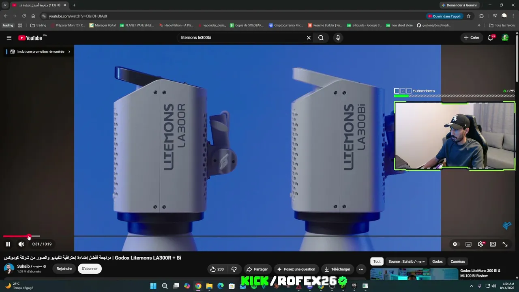The height and width of the screenshot is (292, 519).
Task: Select the Godox filter chip
Action: (x=438, y=262)
